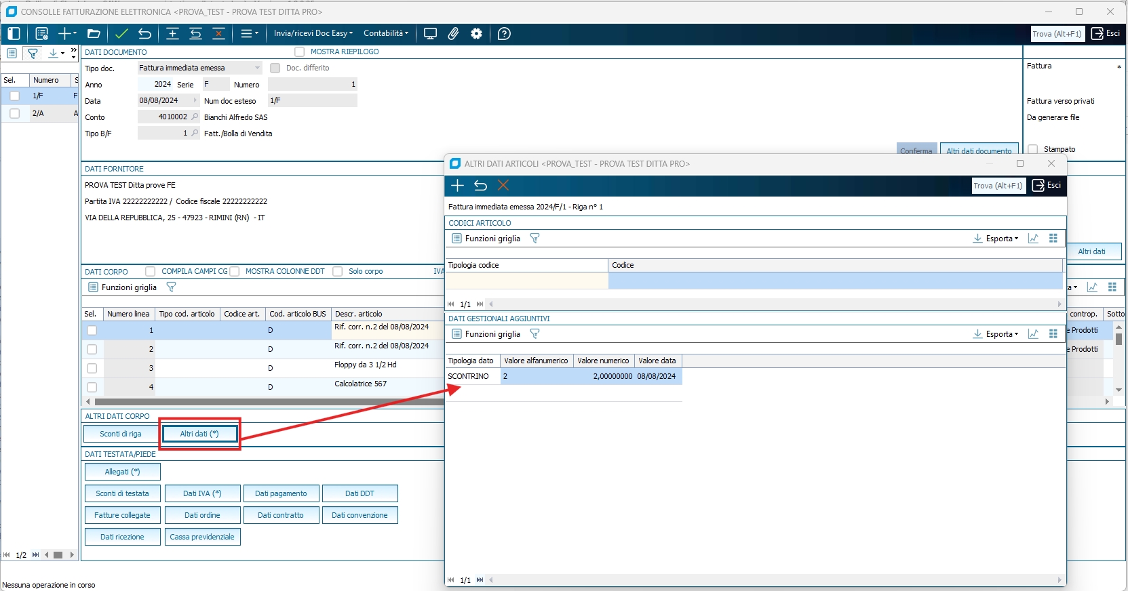Open settings via the gear icon
The height and width of the screenshot is (591, 1128).
[477, 34]
